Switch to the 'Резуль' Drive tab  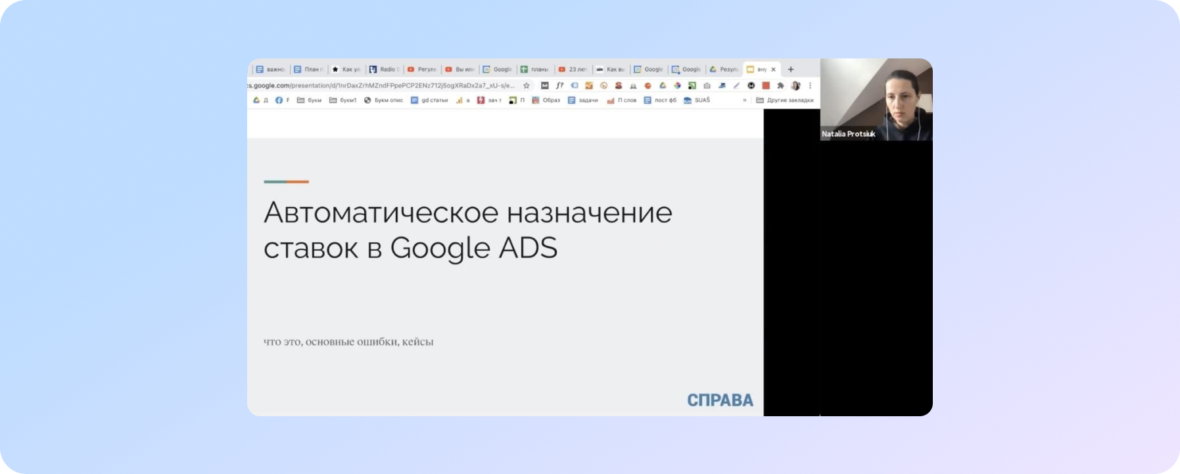[x=724, y=69]
